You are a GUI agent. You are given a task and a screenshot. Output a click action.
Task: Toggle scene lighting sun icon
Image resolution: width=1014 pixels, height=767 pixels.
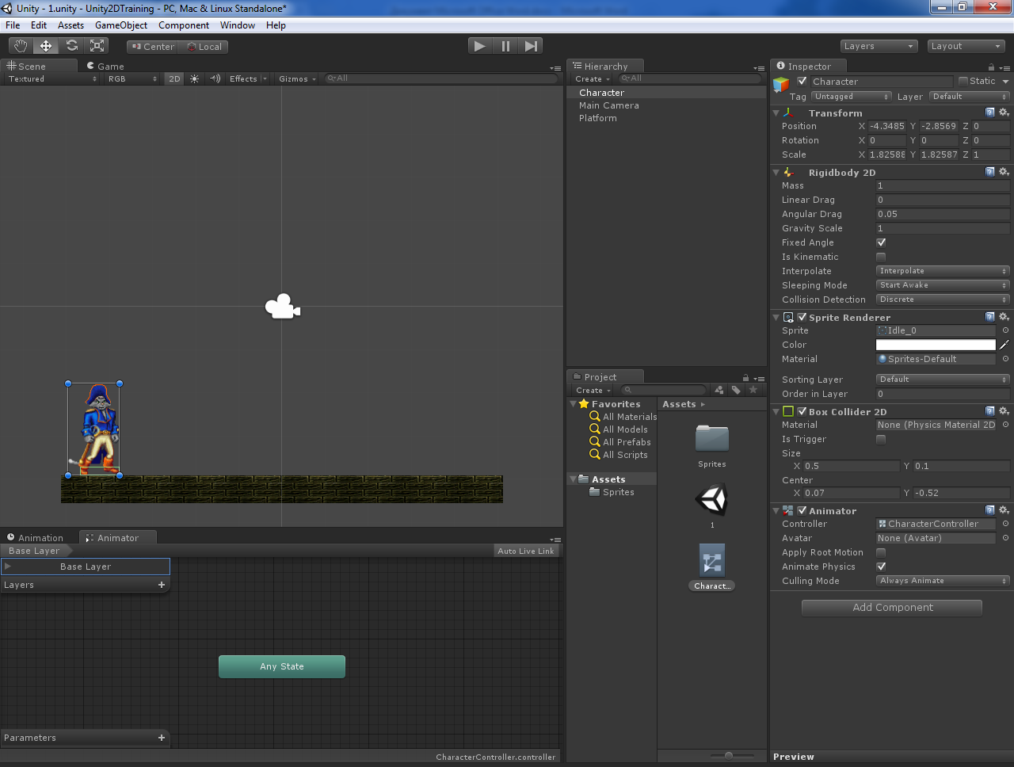pyautogui.click(x=194, y=79)
